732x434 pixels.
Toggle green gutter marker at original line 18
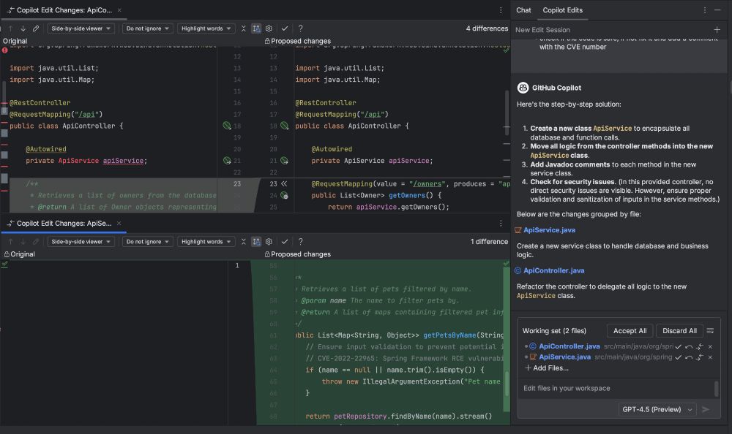click(227, 126)
